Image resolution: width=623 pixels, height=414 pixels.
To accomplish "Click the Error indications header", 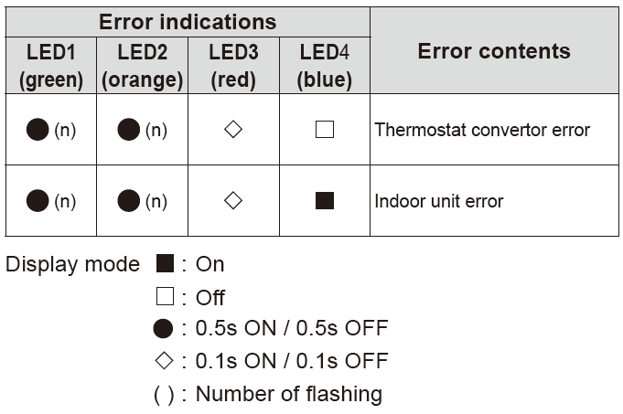I will coord(188,22).
